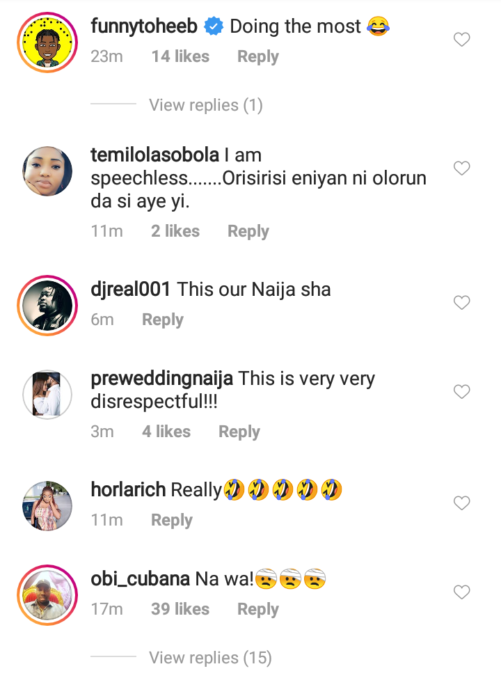Tap obi_cubana's profile avatar
The image size is (501, 678).
coord(47,594)
